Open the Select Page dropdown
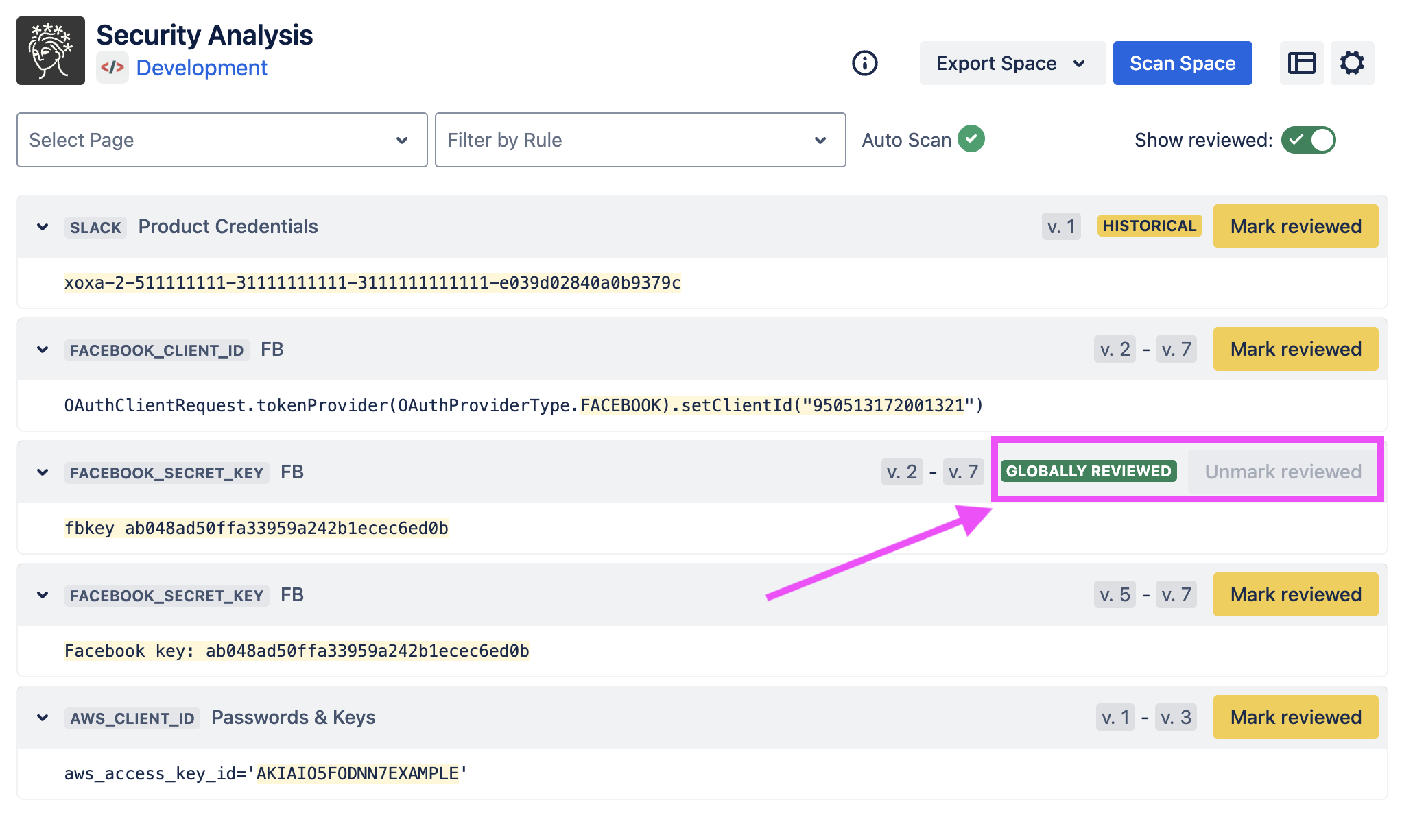Image resolution: width=1413 pixels, height=824 pixels. (x=222, y=140)
